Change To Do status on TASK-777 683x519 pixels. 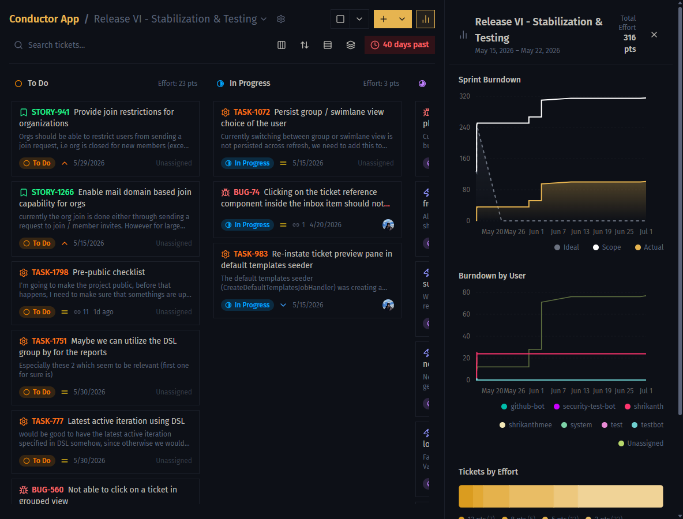click(x=37, y=461)
